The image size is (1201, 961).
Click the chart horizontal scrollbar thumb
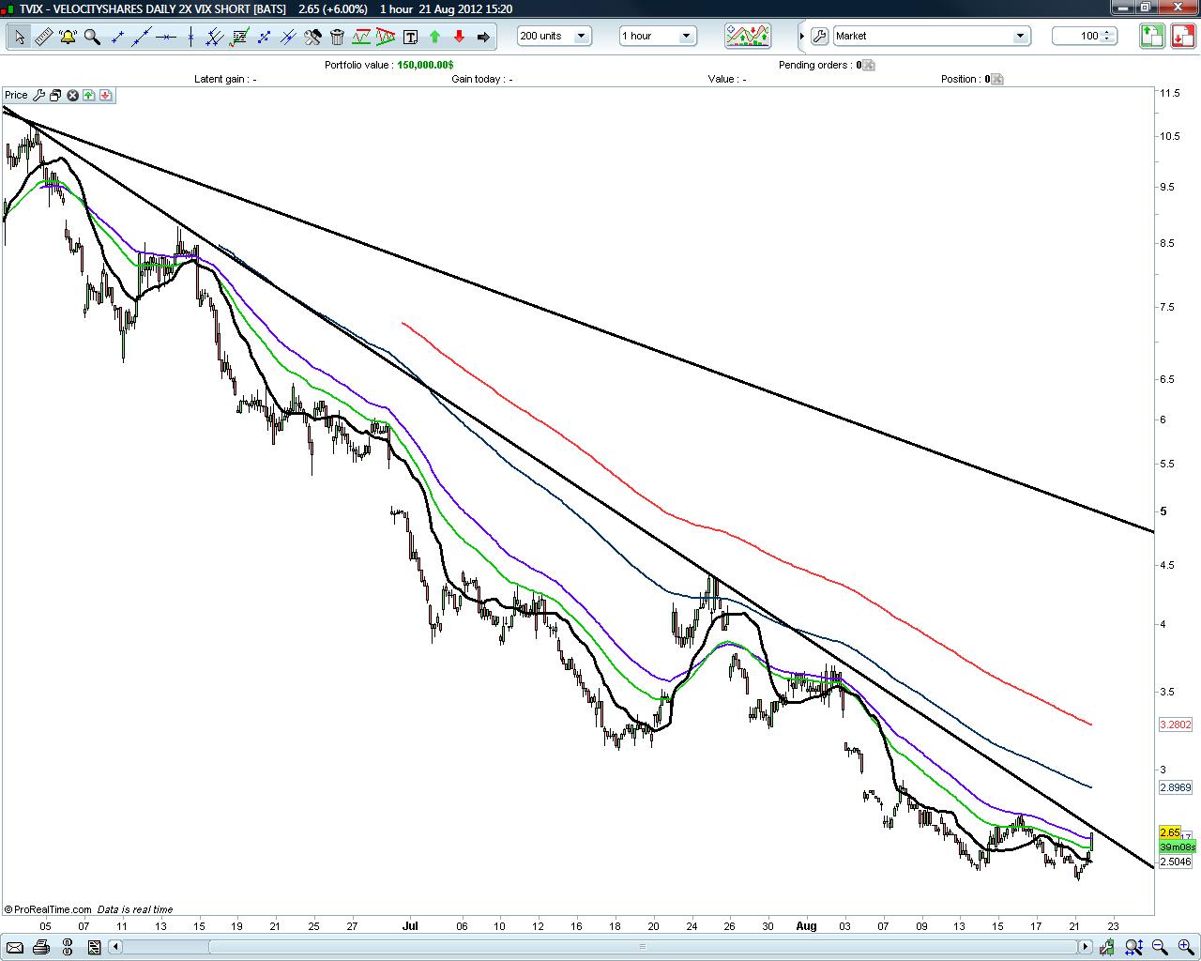tap(643, 946)
